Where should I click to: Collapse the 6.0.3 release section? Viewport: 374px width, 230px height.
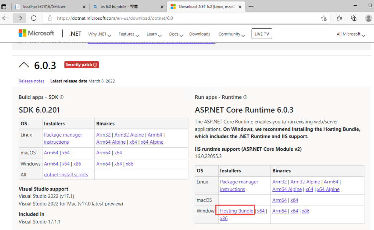(24, 65)
